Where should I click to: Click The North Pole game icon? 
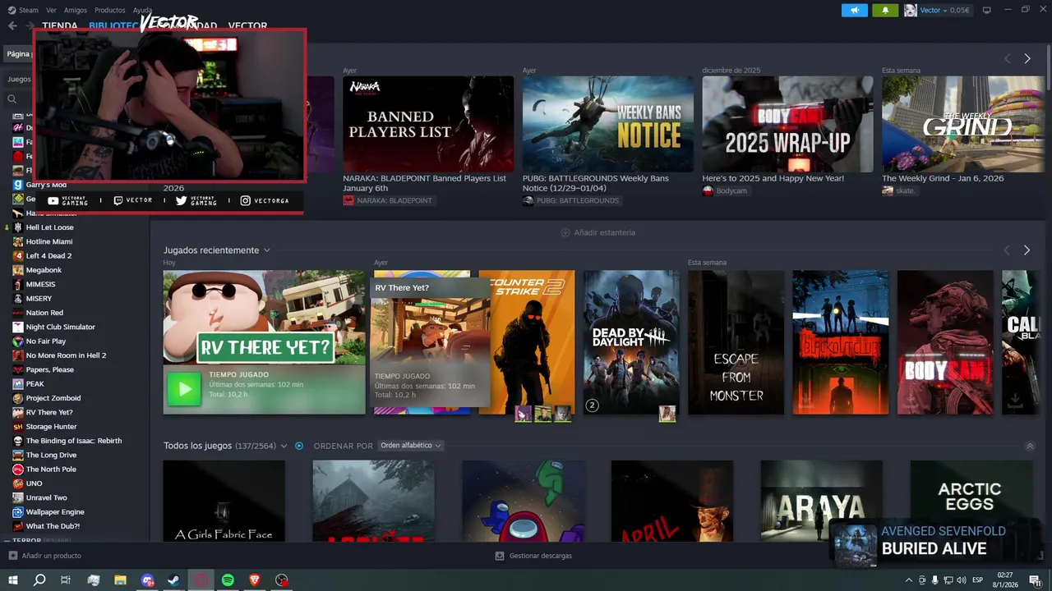point(18,470)
